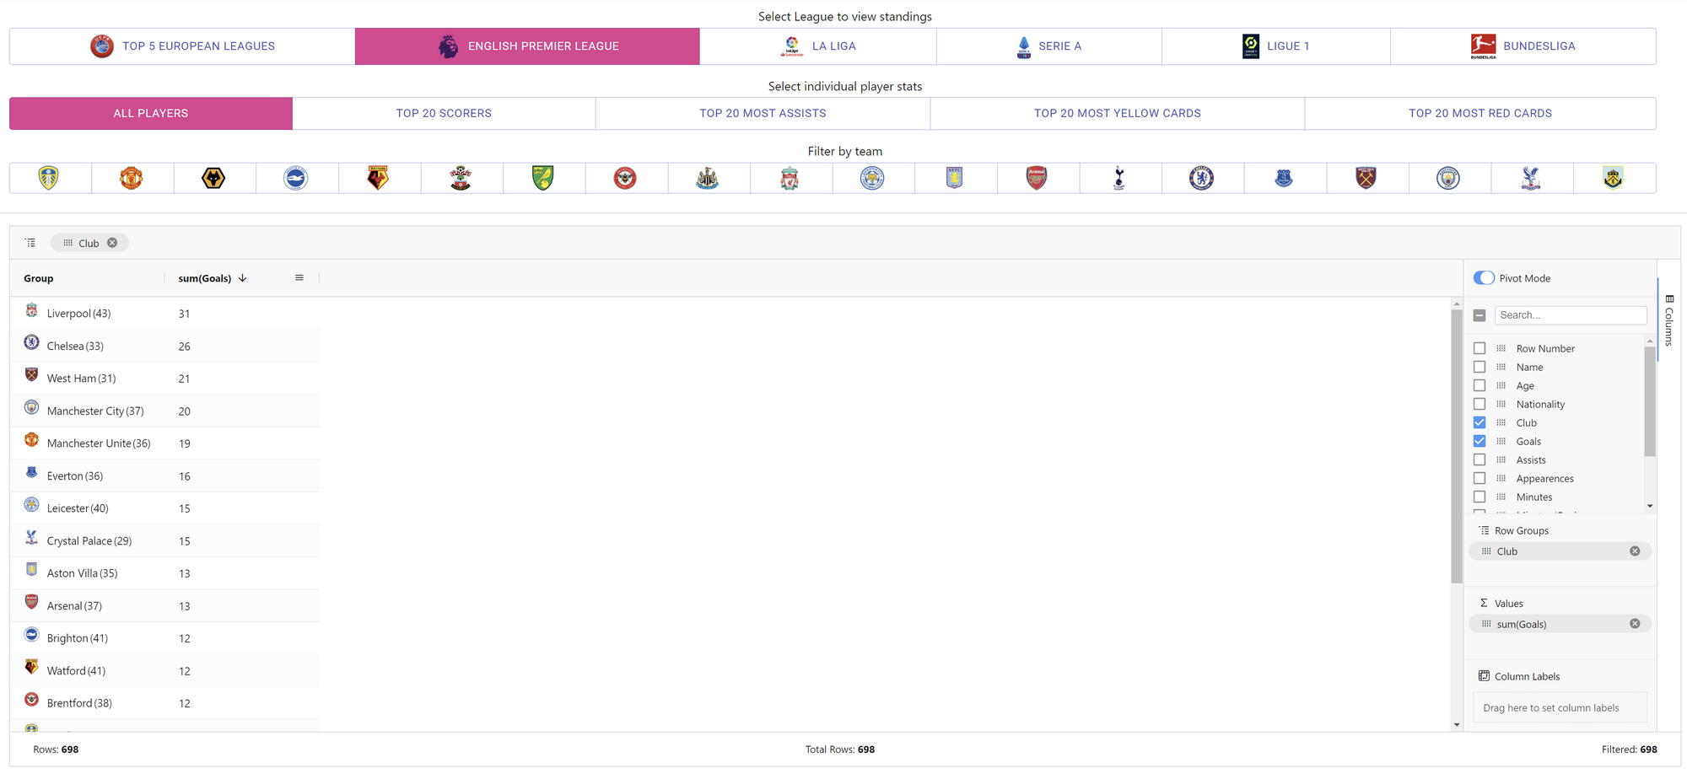Open the sum(Goals) column menu
The height and width of the screenshot is (779, 1687).
pos(299,278)
